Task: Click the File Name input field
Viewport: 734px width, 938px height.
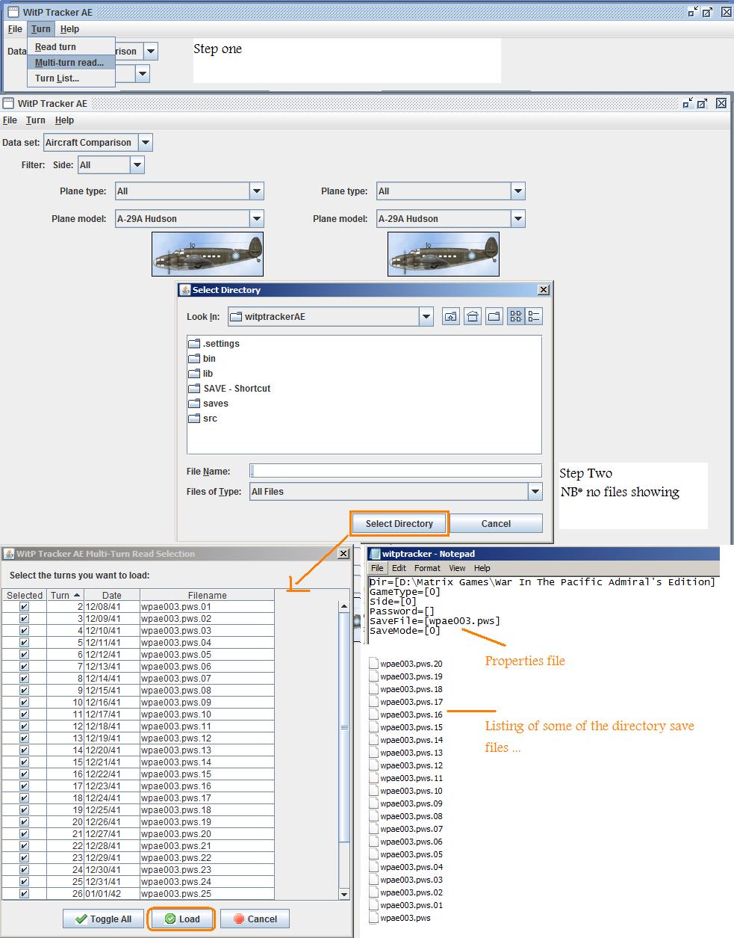Action: pyautogui.click(x=396, y=471)
